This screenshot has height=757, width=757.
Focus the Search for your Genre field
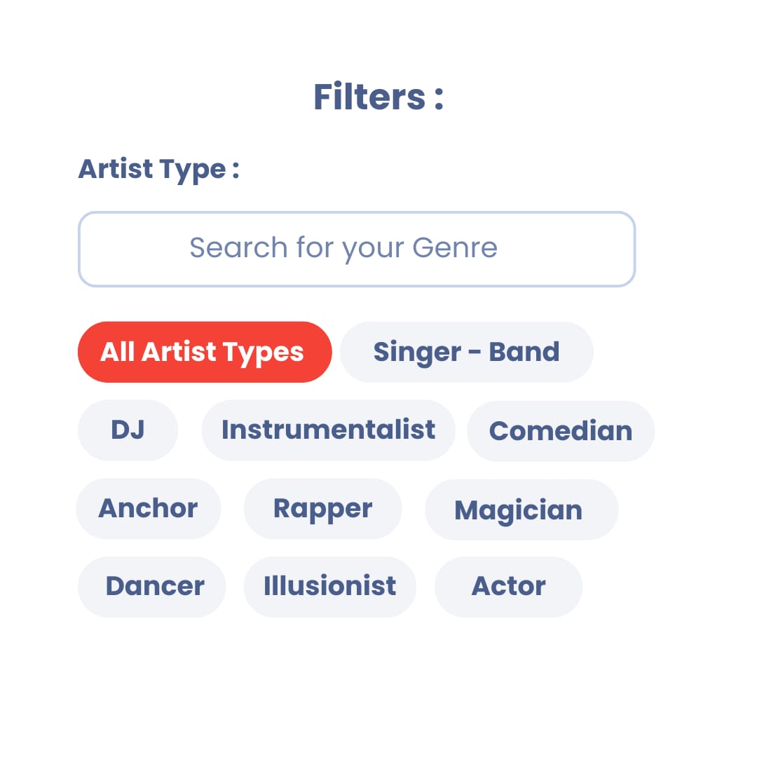tap(356, 250)
